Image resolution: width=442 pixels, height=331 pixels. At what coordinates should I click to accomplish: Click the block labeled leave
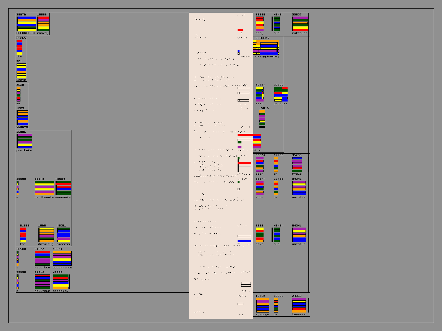(x=21, y=71)
